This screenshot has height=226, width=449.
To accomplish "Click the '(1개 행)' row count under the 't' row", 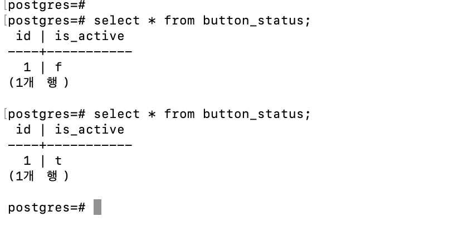I will click(38, 176).
